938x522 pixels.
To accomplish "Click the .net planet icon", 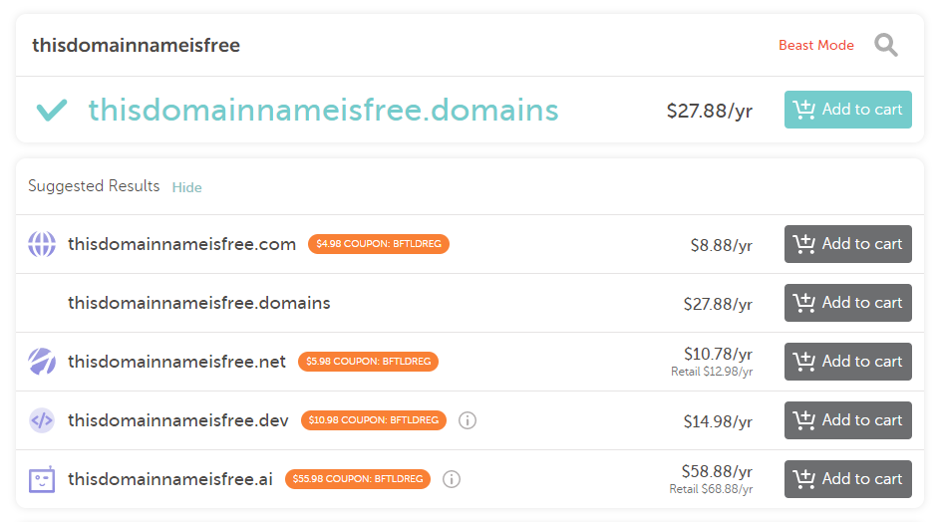I will pyautogui.click(x=42, y=362).
